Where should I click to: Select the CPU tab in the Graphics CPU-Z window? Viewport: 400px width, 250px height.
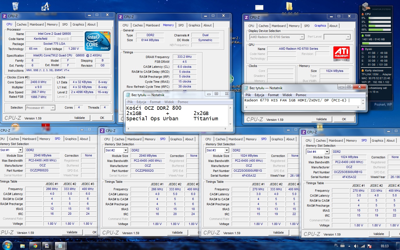[x=251, y=26]
